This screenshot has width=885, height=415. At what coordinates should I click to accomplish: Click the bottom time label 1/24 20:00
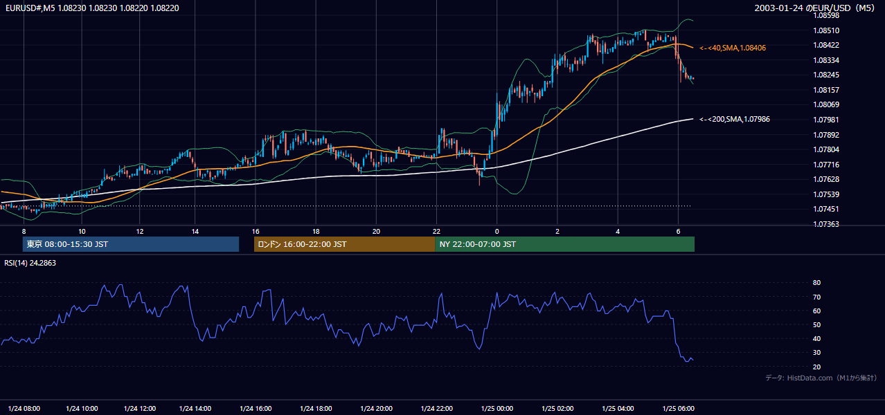click(376, 408)
